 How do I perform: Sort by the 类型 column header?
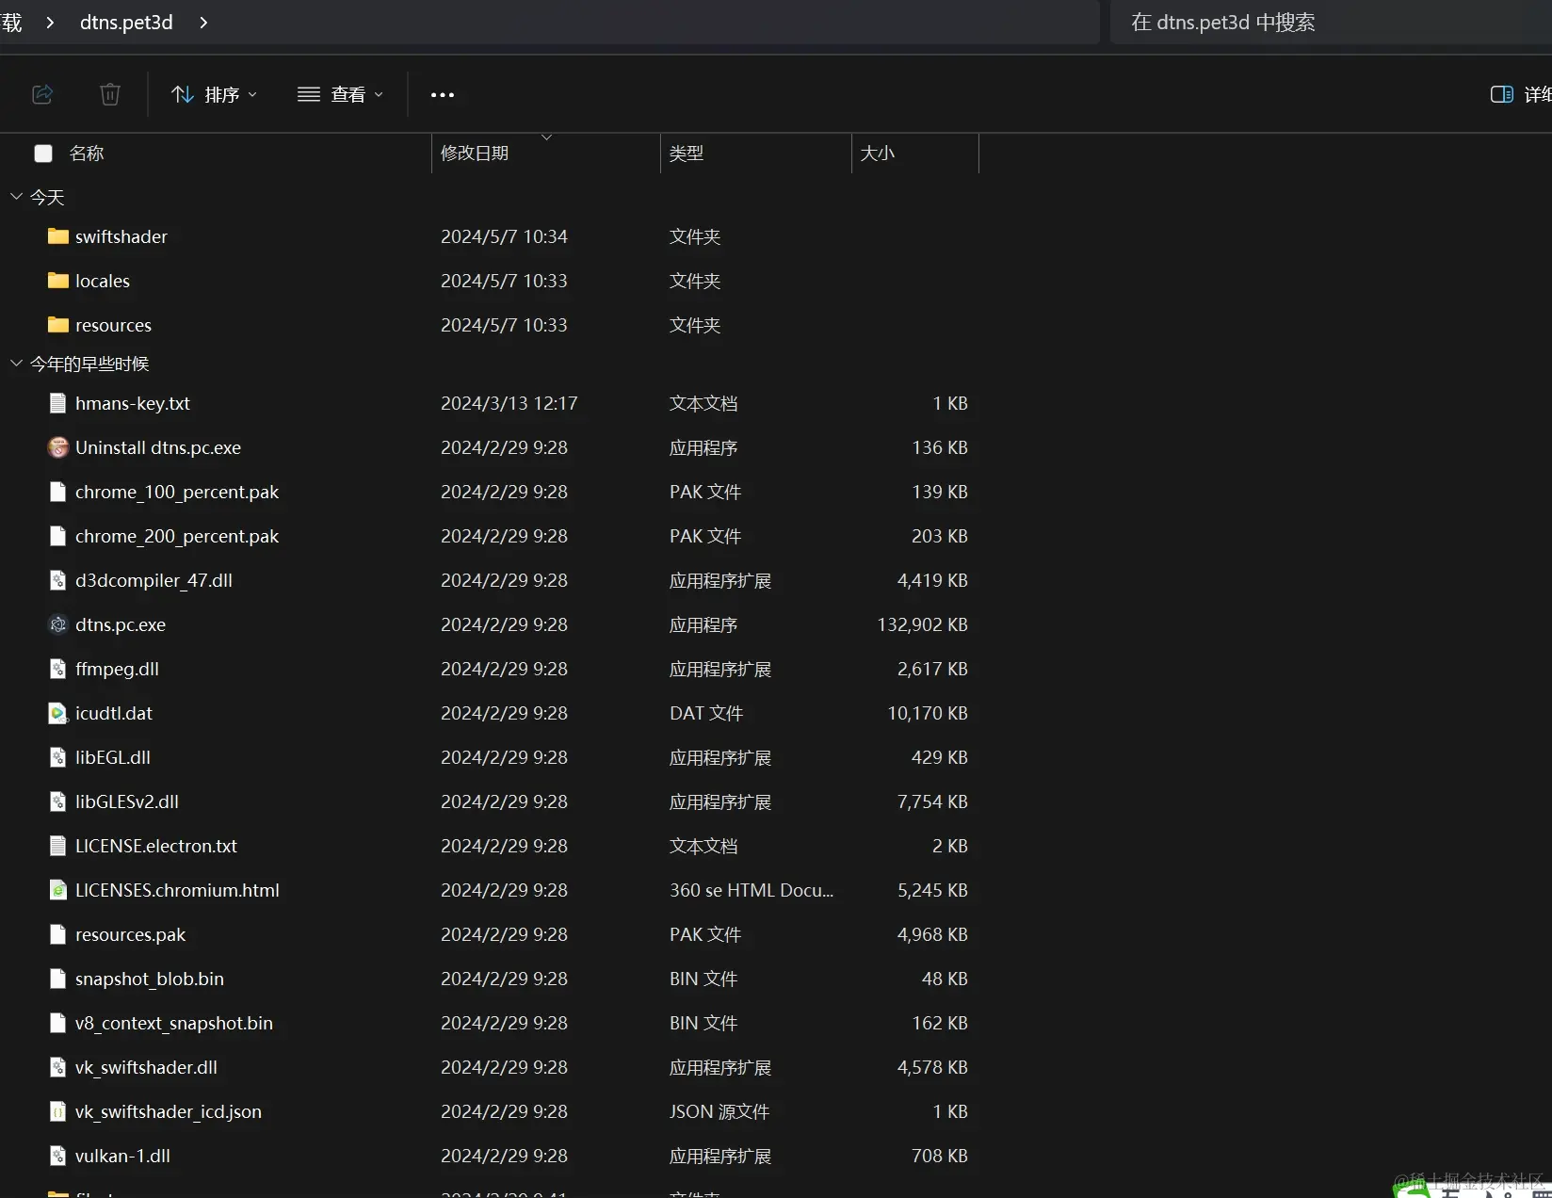click(x=687, y=153)
